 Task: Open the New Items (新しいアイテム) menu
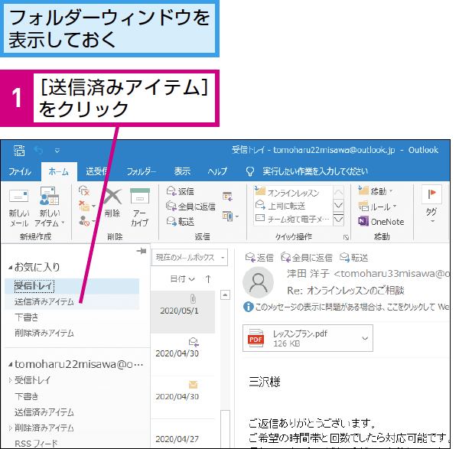tap(49, 207)
